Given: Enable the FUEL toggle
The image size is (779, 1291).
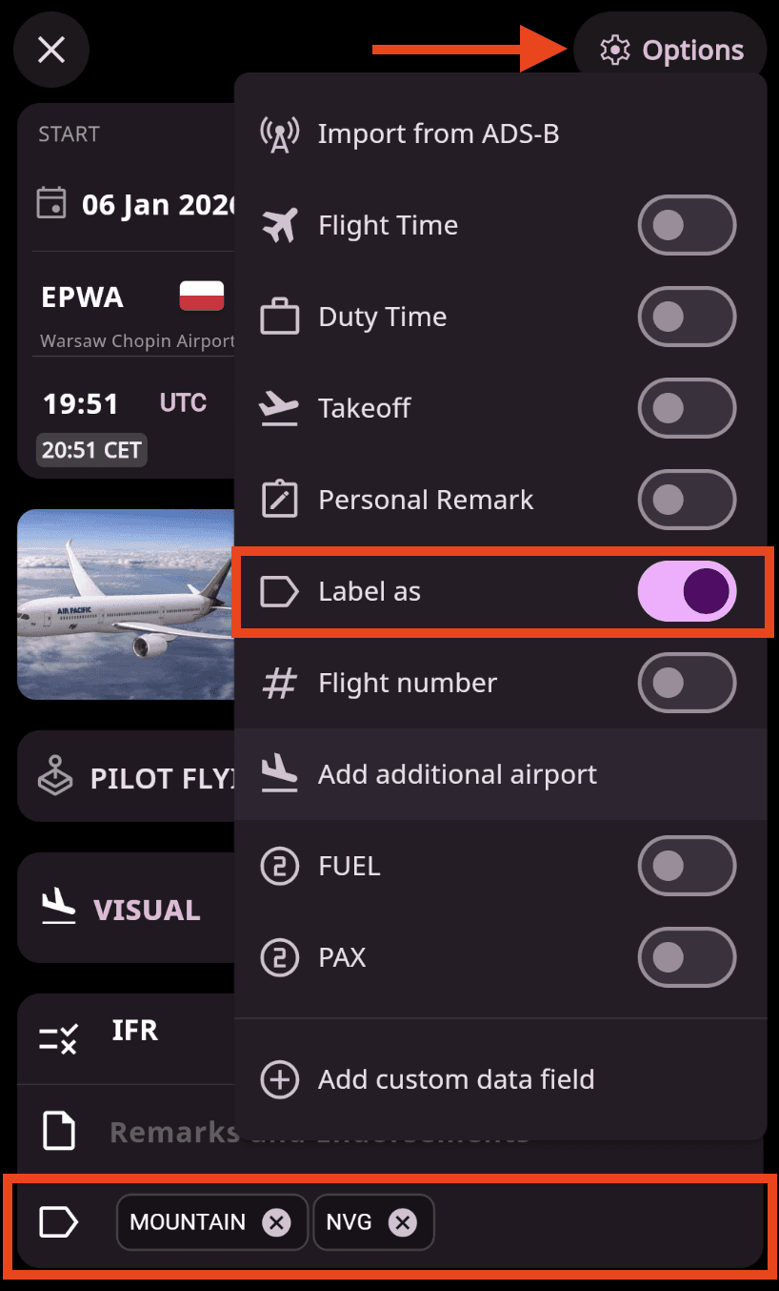Looking at the screenshot, I should click(x=687, y=866).
